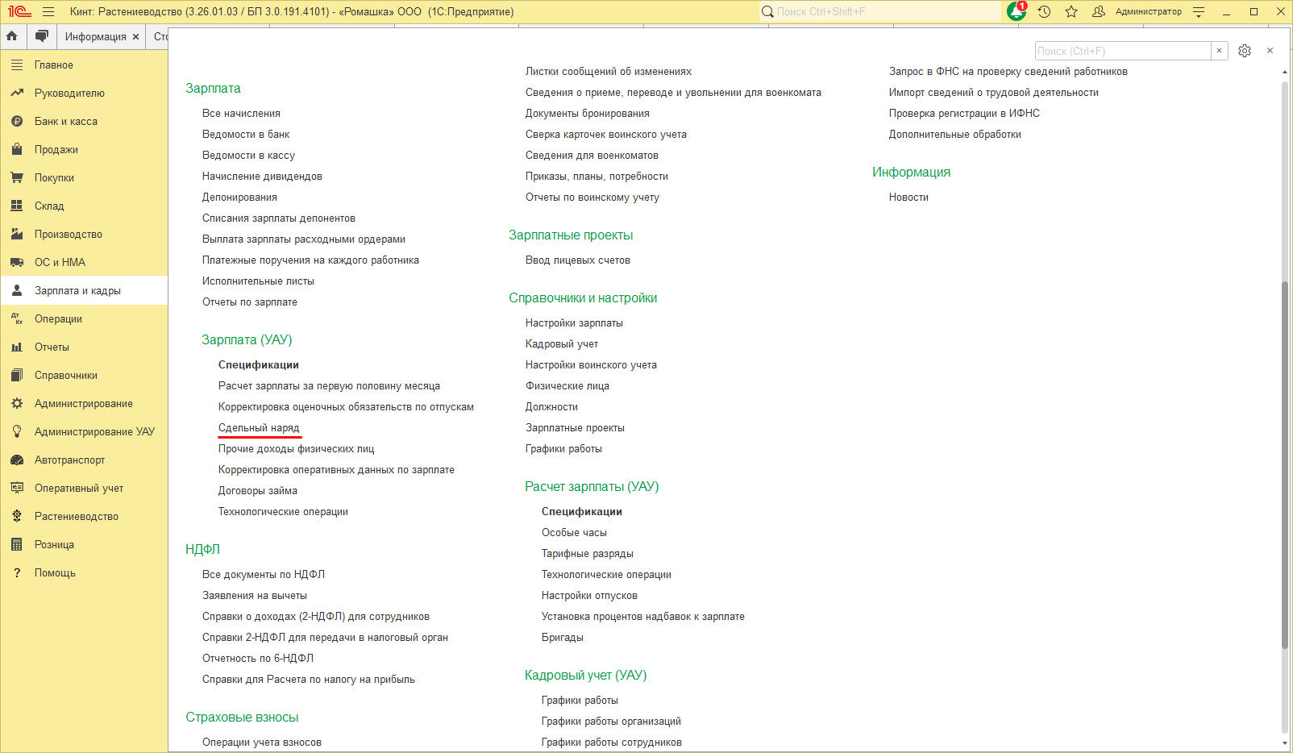The width and height of the screenshot is (1293, 753).
Task: Click the Автотранспорт gauge icon
Action: tap(17, 460)
